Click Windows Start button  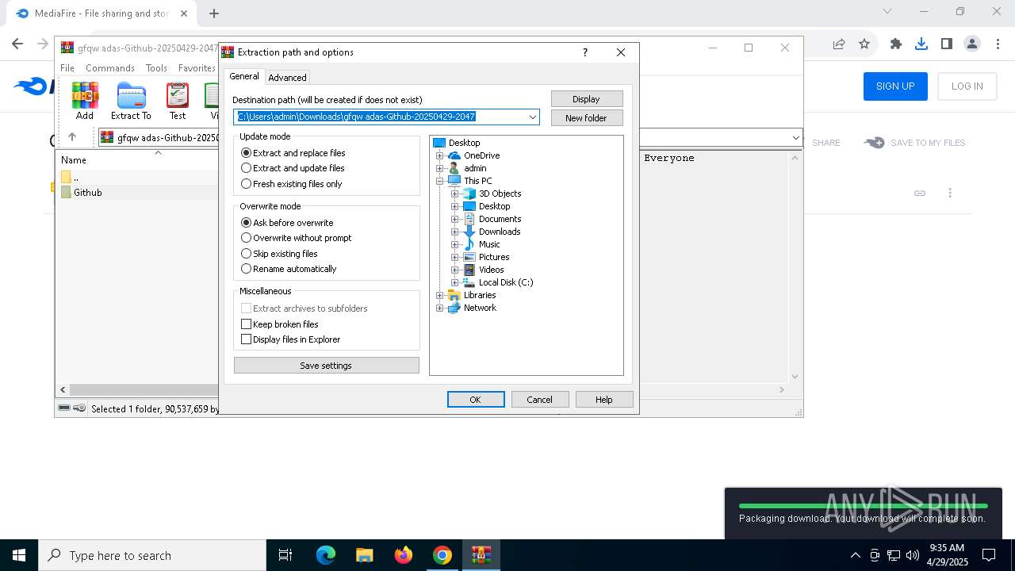(x=19, y=555)
